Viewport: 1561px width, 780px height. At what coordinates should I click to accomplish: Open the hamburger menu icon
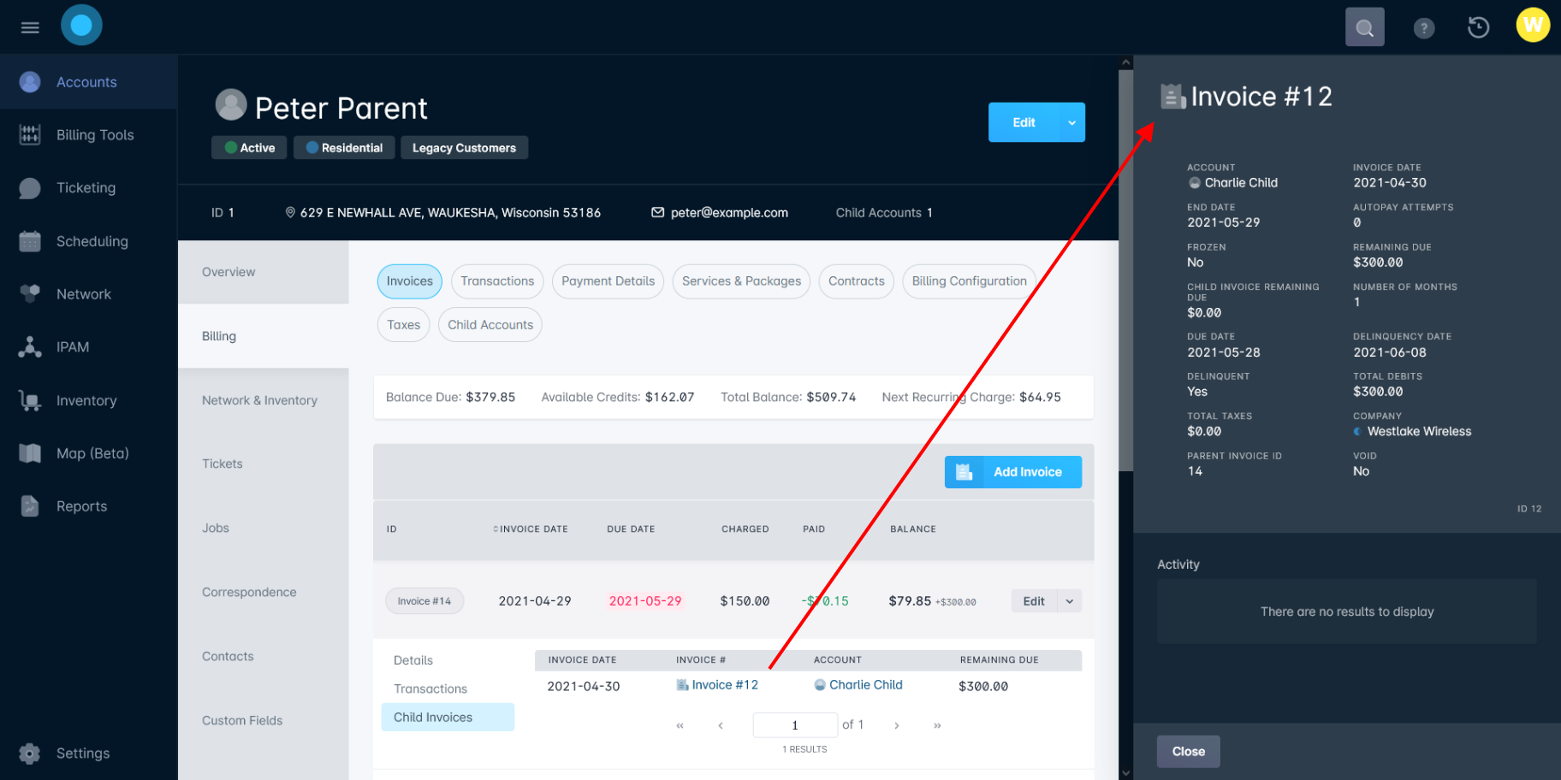click(x=30, y=27)
